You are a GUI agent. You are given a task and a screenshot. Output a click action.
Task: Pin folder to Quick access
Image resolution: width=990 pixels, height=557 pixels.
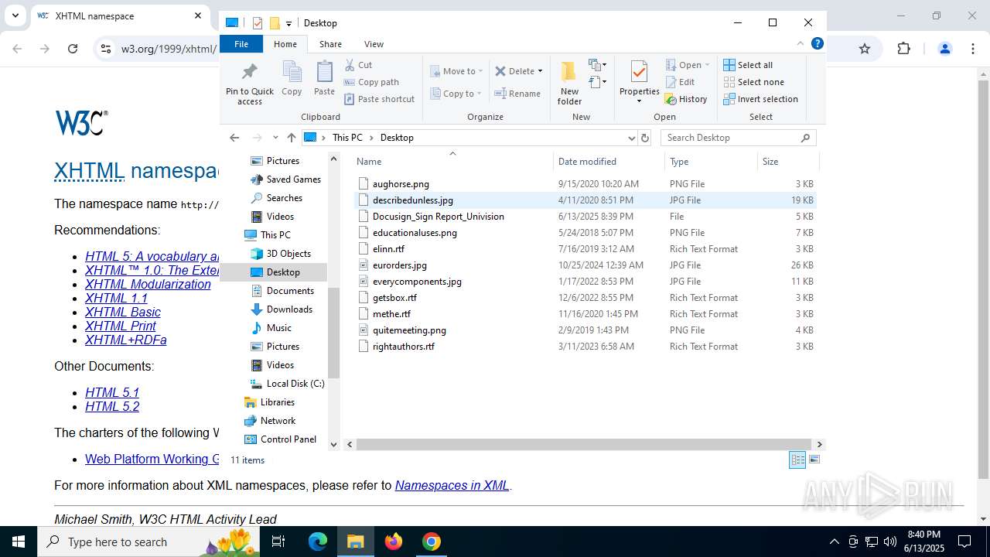point(249,84)
